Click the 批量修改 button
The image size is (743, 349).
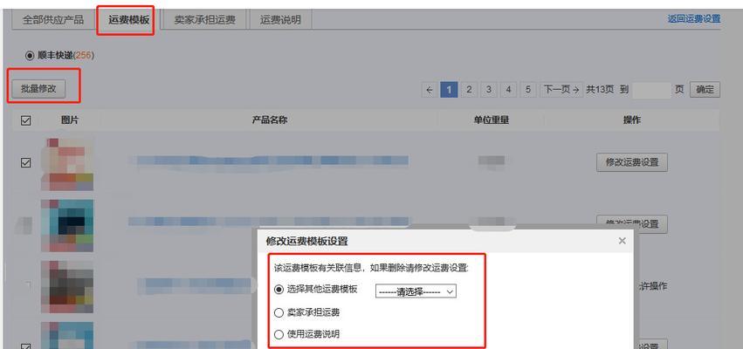[x=38, y=88]
